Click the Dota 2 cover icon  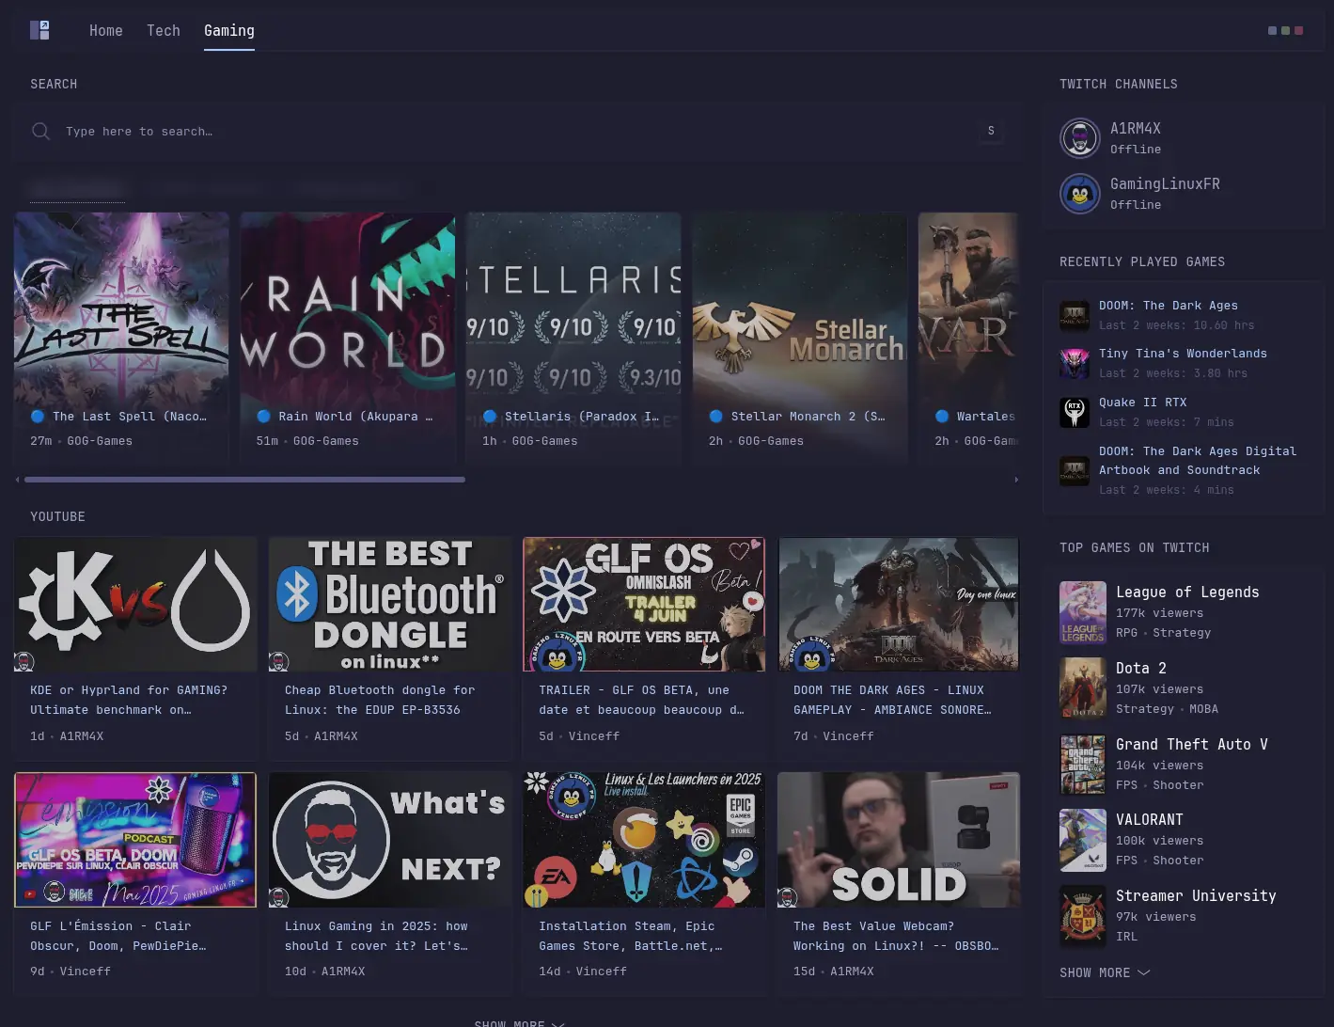[x=1083, y=688]
